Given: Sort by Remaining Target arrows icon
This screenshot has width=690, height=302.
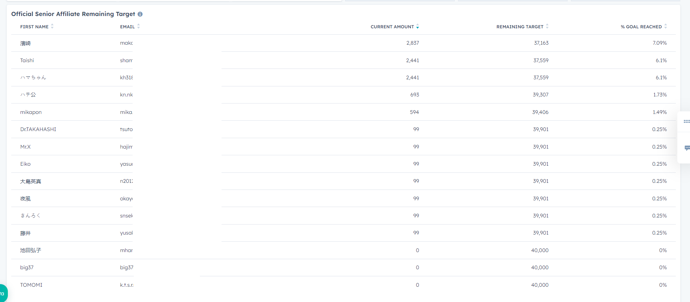Looking at the screenshot, I should 547,26.
